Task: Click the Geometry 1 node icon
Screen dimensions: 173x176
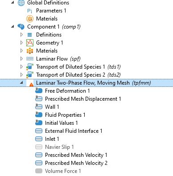Action: click(30, 43)
